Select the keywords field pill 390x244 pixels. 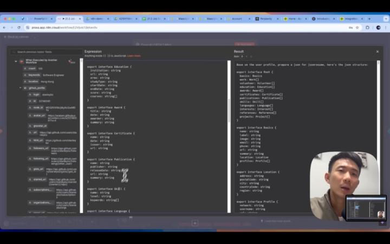tap(32, 75)
